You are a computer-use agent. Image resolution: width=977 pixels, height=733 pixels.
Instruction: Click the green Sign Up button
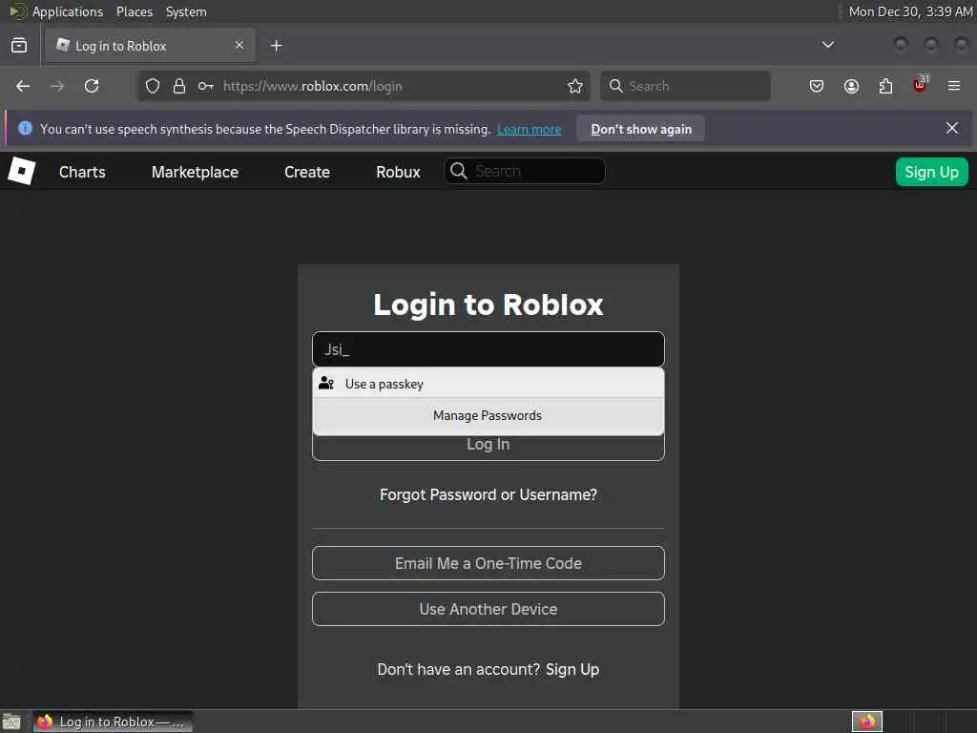coord(931,172)
